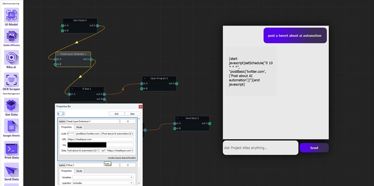Select the Start Node 0 title bar
The image size is (374, 186).
coord(80,20)
